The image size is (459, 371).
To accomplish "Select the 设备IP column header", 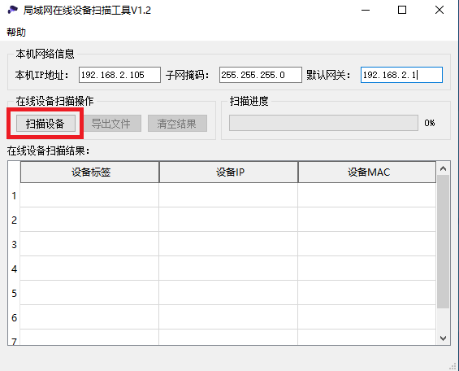I will click(x=228, y=172).
